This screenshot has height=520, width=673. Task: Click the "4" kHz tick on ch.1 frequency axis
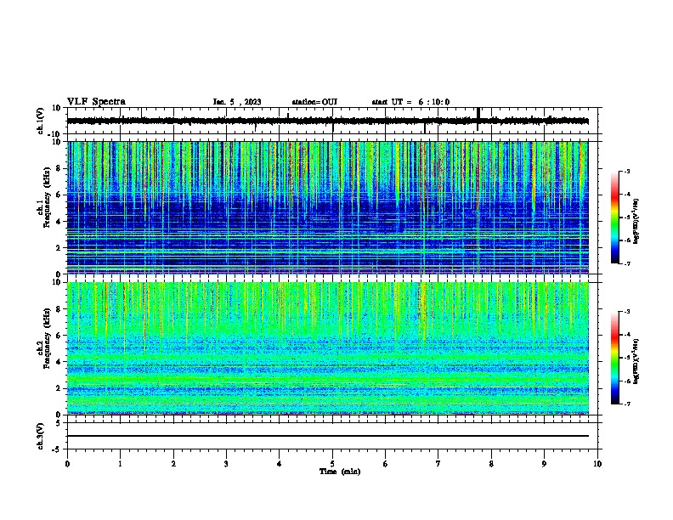pyautogui.click(x=59, y=221)
